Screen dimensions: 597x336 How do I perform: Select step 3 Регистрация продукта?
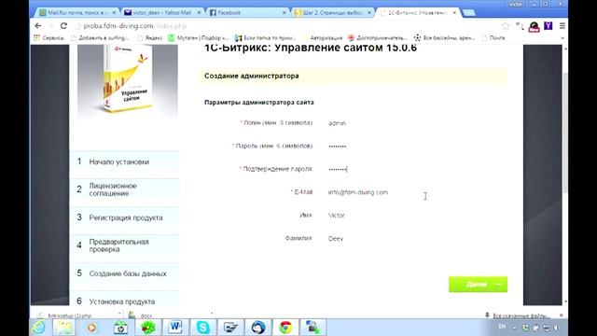124,217
